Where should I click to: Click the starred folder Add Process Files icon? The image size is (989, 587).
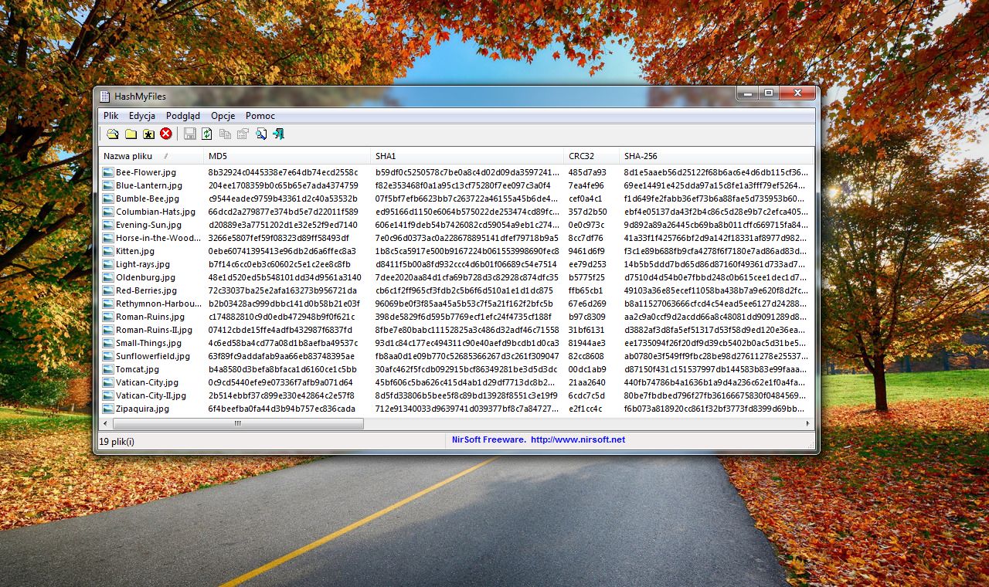click(x=148, y=134)
